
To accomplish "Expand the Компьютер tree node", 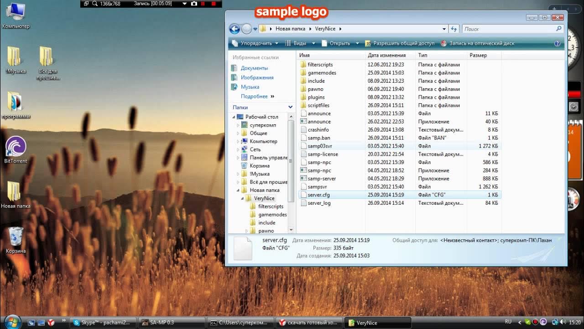I will tap(238, 142).
